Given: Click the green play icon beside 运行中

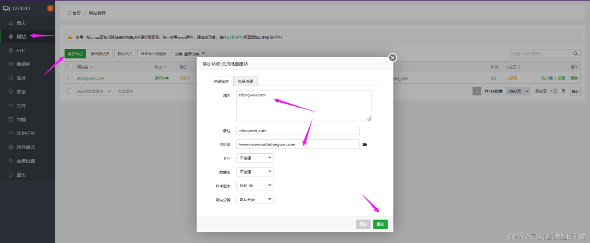Looking at the screenshot, I should (x=168, y=78).
